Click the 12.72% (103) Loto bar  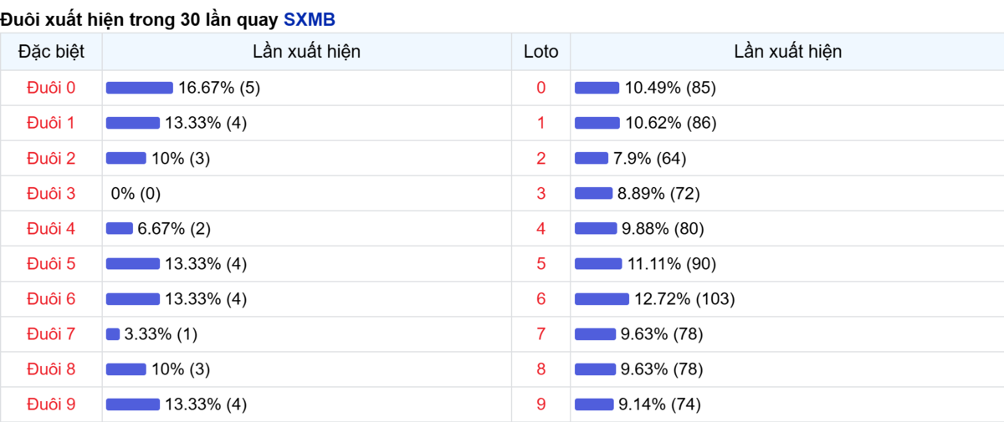602,299
